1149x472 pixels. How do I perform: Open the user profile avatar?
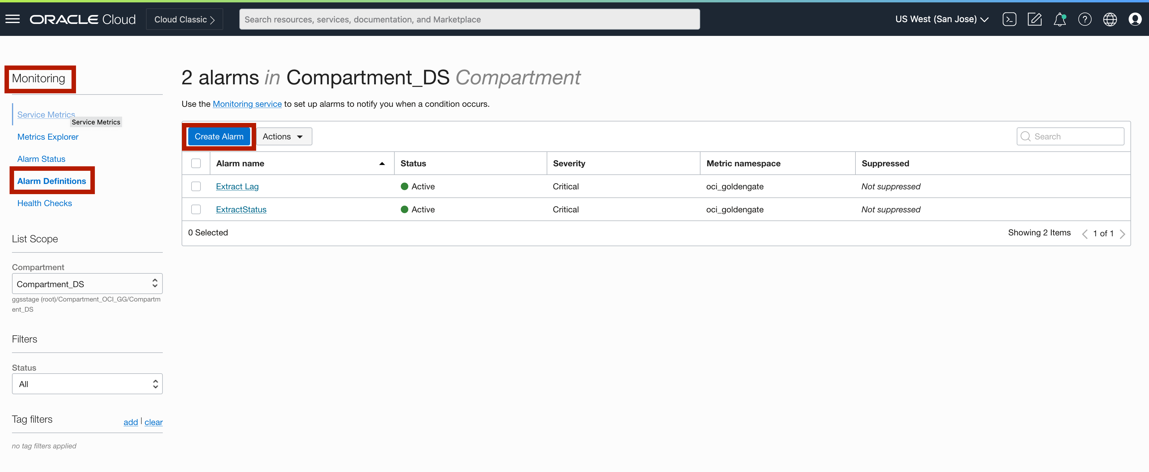1135,19
